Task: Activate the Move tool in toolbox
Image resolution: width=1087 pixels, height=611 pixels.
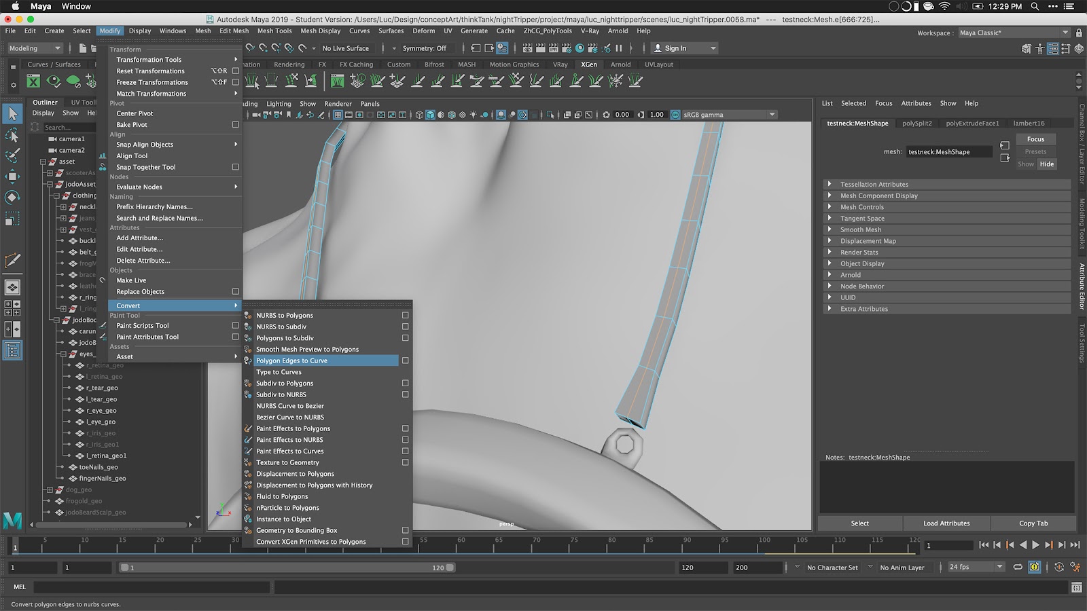Action: 12,177
